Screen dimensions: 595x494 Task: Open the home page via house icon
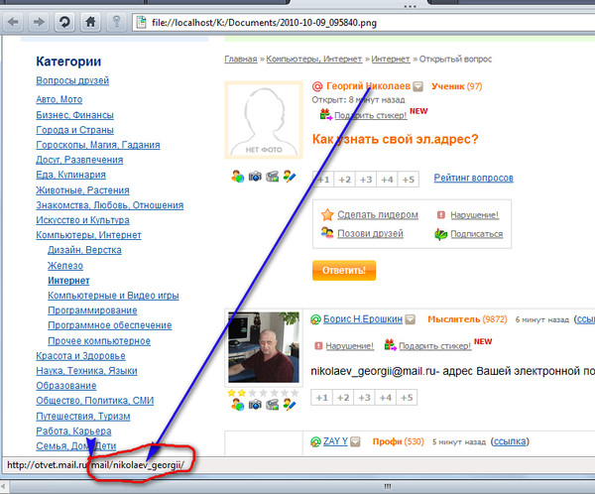pyautogui.click(x=90, y=22)
